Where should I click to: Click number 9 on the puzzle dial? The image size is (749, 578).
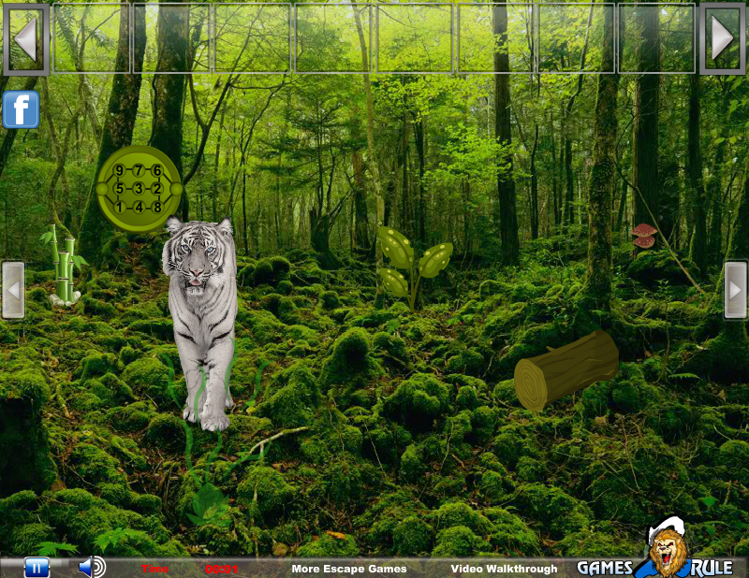(x=120, y=170)
